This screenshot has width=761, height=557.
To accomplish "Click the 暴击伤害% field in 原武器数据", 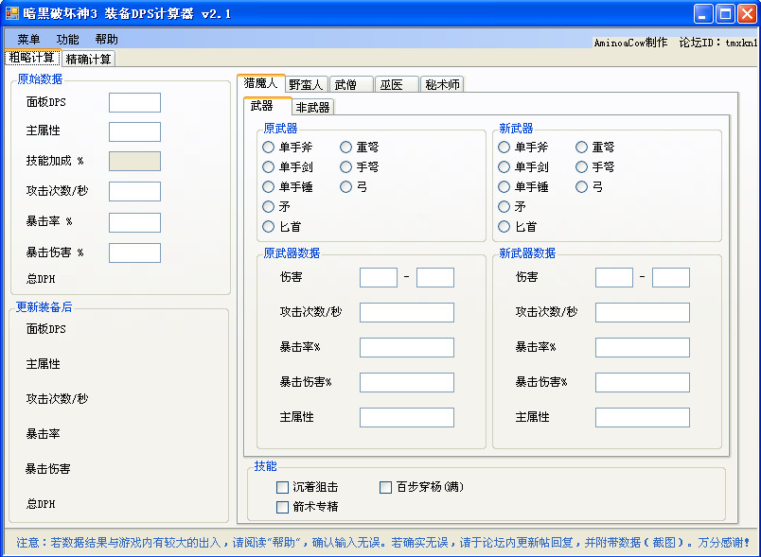I will (x=407, y=382).
